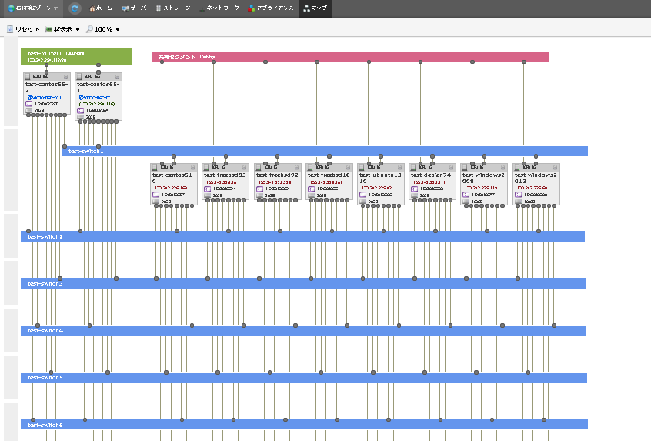Click the リセット button
The image size is (651, 441).
(x=23, y=29)
